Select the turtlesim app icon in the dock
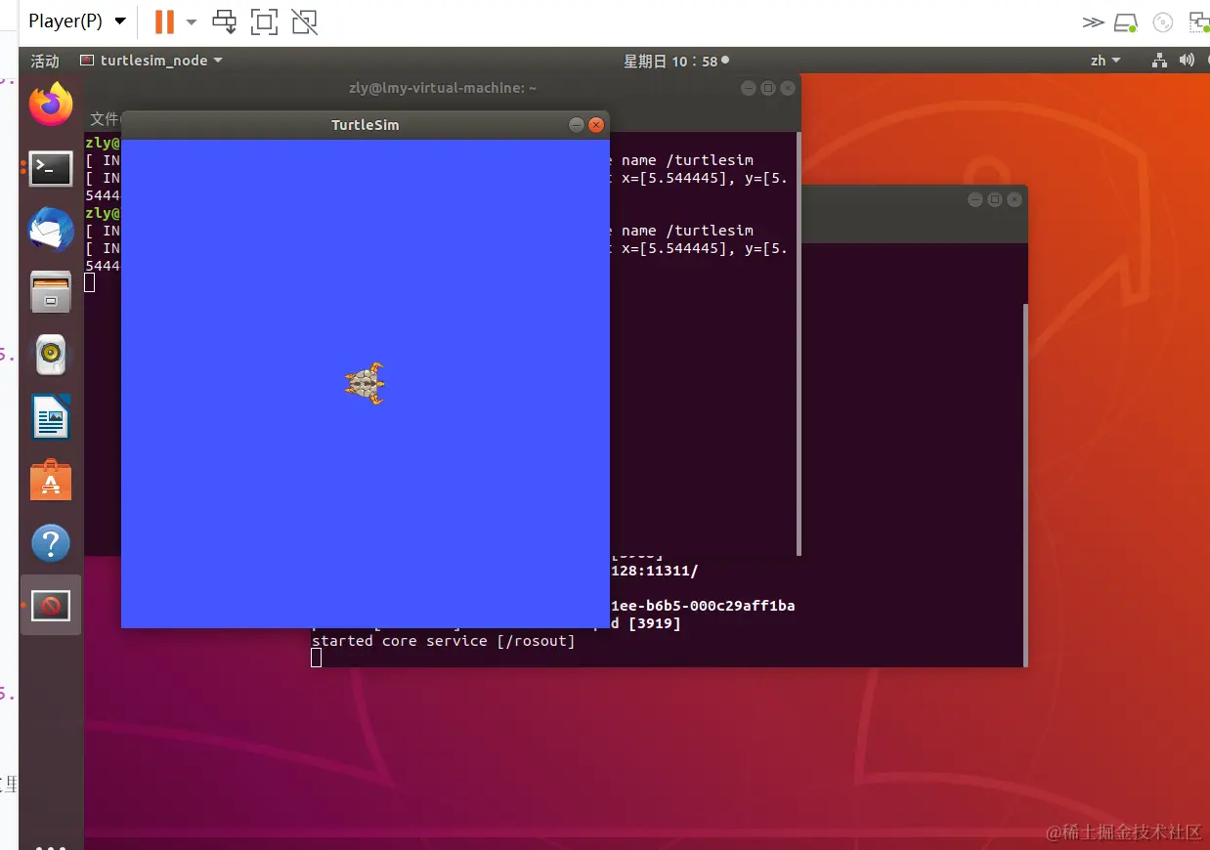1210x850 pixels. click(x=51, y=606)
